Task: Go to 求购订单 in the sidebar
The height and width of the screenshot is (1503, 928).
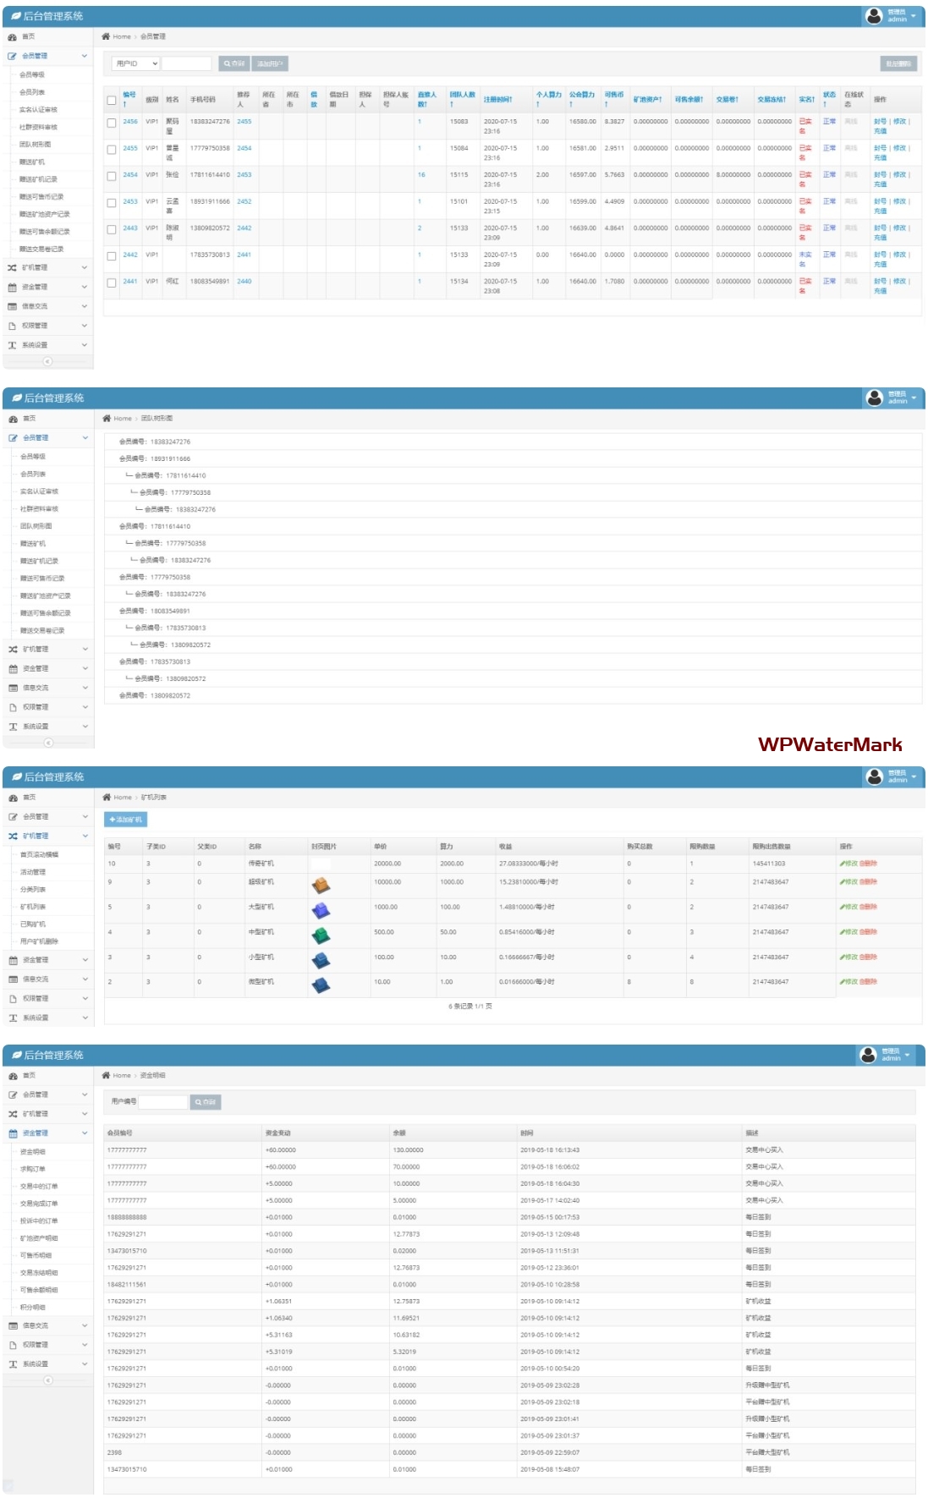Action: point(33,1168)
